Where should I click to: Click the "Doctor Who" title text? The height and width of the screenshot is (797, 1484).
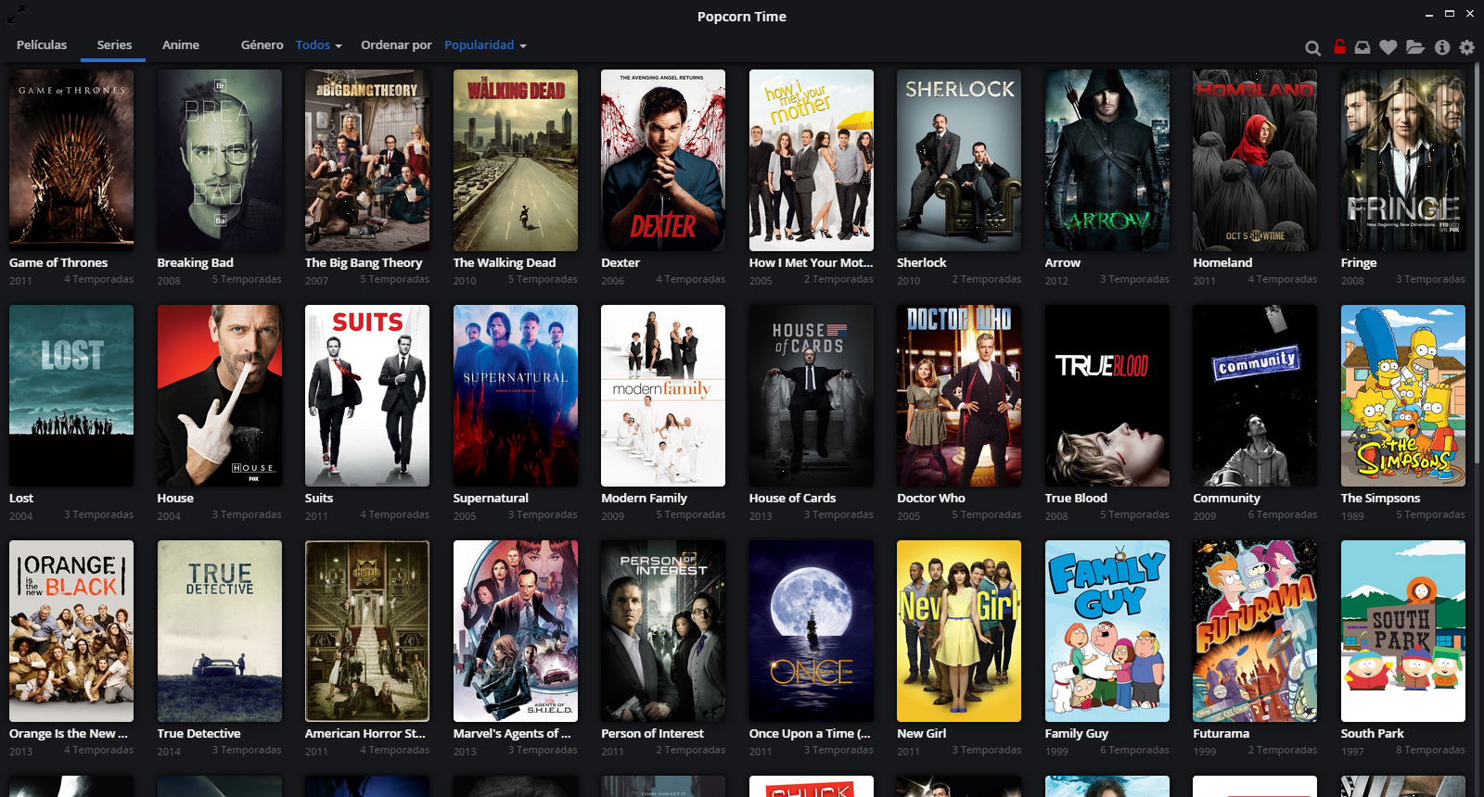click(x=931, y=499)
